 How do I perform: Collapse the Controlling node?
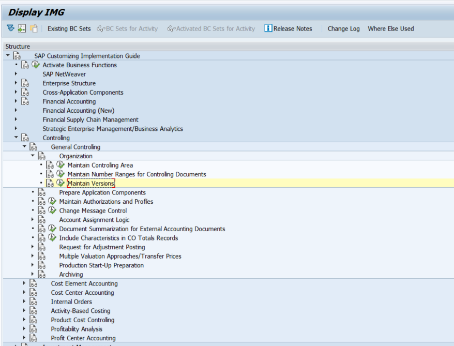[16, 137]
